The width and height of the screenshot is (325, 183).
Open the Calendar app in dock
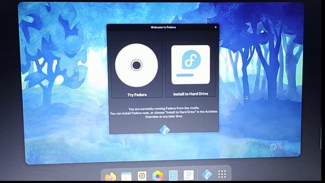(126, 176)
